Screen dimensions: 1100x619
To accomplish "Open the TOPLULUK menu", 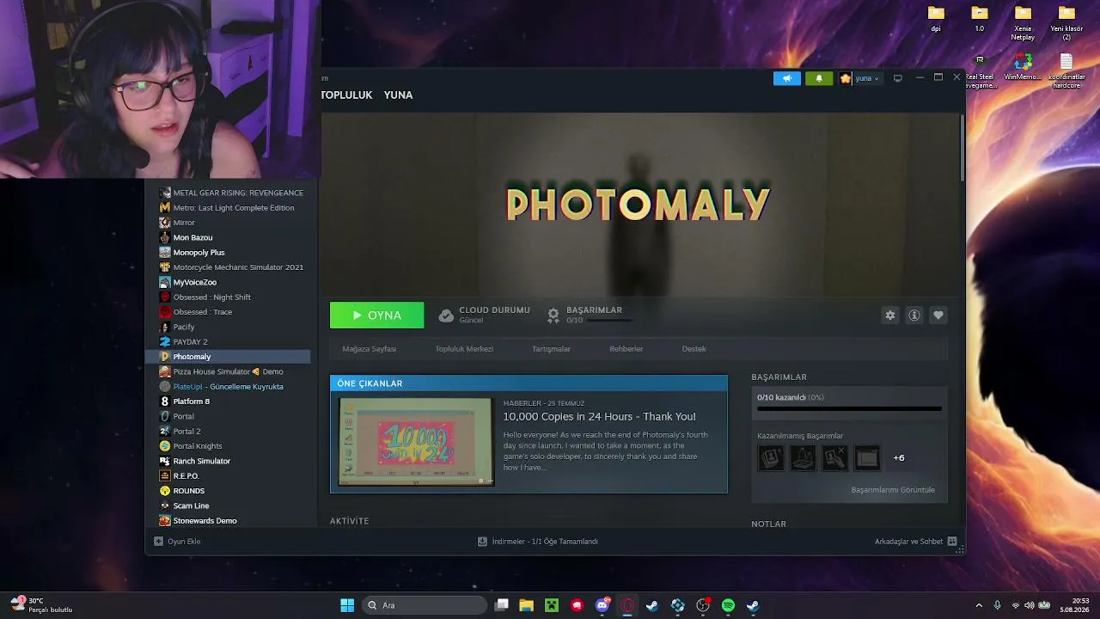I will click(x=346, y=95).
